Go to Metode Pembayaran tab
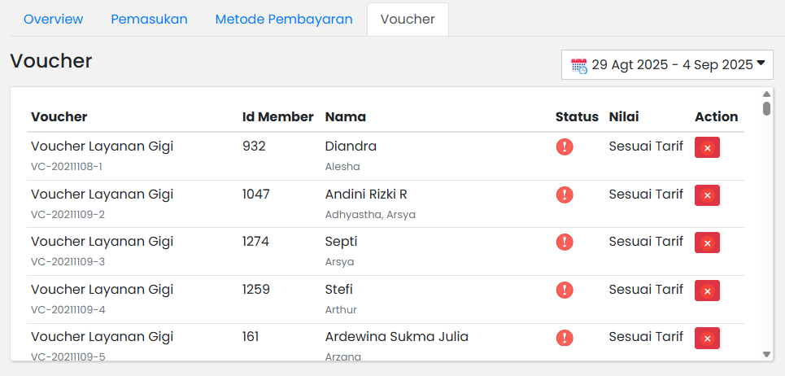The height and width of the screenshot is (376, 785). coord(284,20)
